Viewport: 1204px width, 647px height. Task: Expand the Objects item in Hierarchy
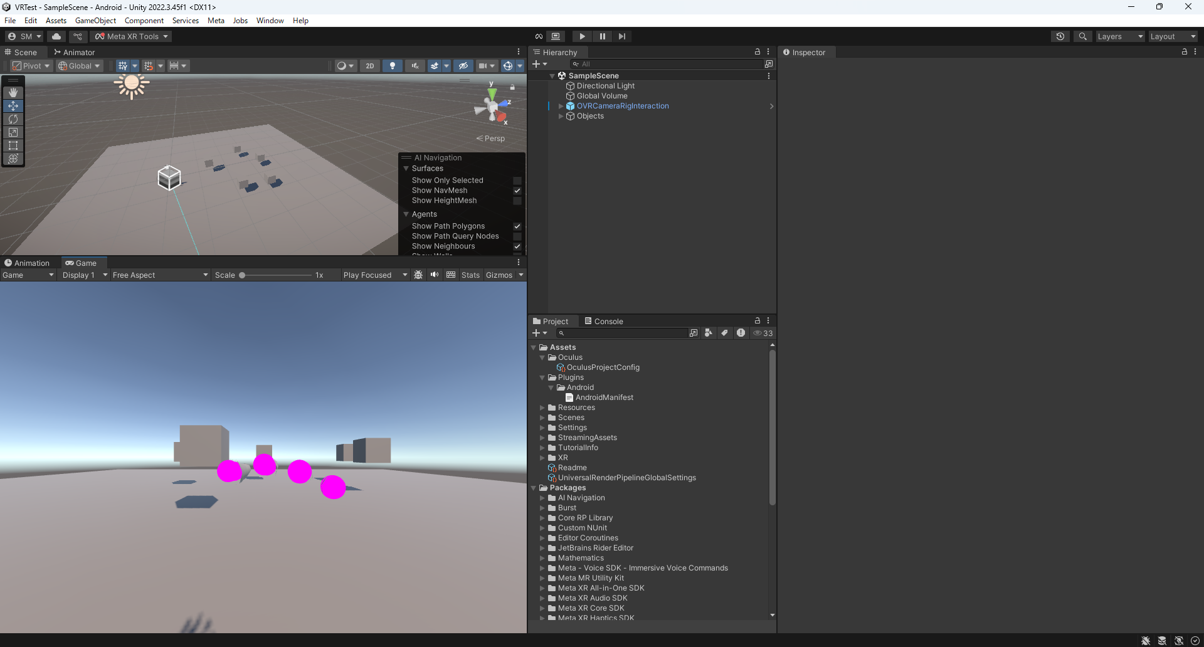pyautogui.click(x=561, y=116)
